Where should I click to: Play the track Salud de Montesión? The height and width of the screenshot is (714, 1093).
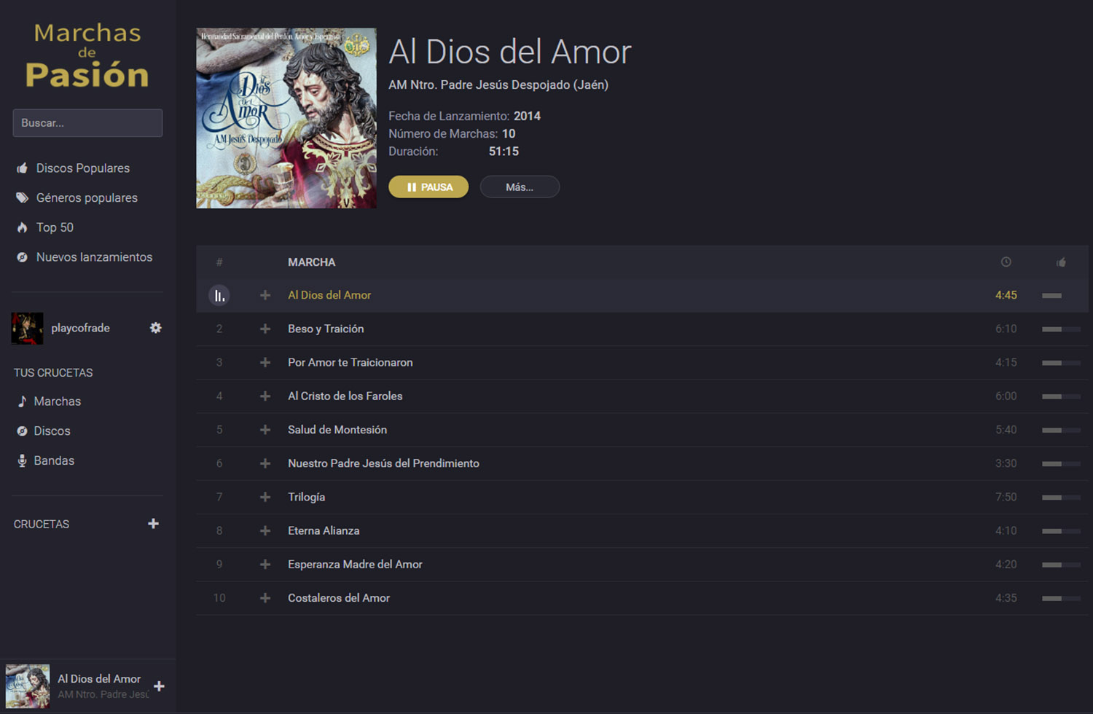click(x=337, y=430)
